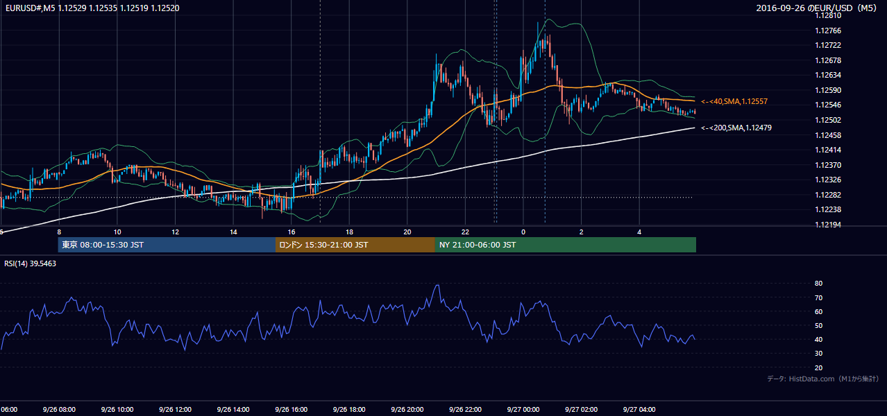Click hour tick 10 under price chart
887x416 pixels.
[117, 232]
